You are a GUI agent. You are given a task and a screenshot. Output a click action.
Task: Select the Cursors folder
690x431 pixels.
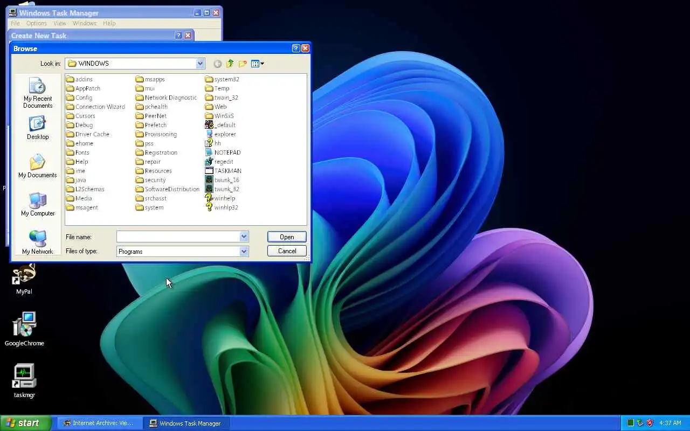(81, 116)
